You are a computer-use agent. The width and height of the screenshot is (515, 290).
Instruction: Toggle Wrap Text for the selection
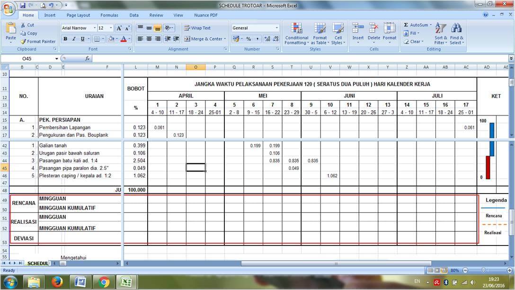[x=199, y=27]
